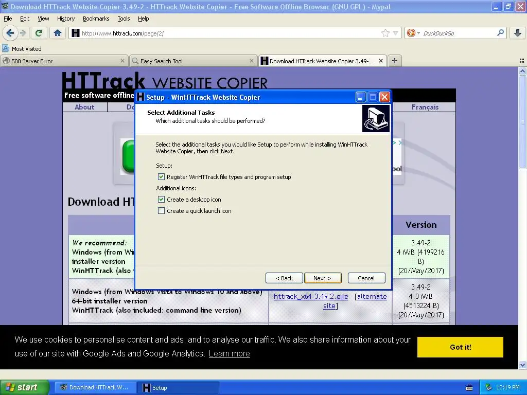Viewport: 527px width, 395px height.
Task: Open the Windows Start menu
Action: point(25,387)
